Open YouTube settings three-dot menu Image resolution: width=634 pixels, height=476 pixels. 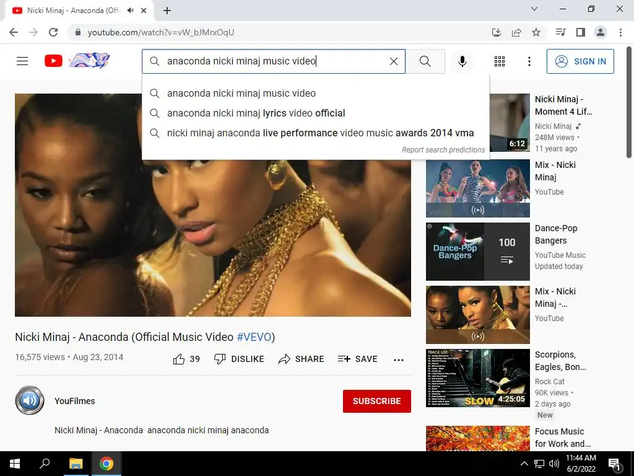tap(529, 61)
